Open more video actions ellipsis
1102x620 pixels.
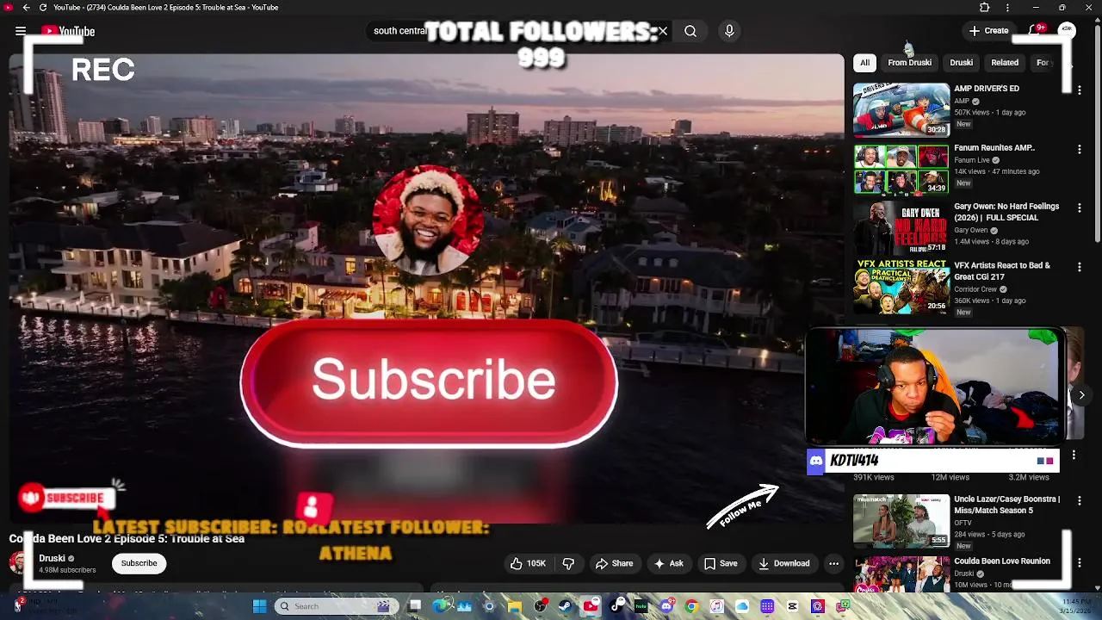tap(833, 563)
